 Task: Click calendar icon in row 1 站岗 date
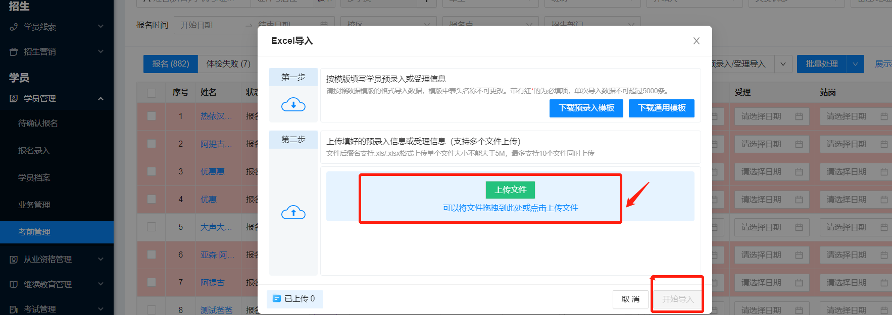click(884, 116)
